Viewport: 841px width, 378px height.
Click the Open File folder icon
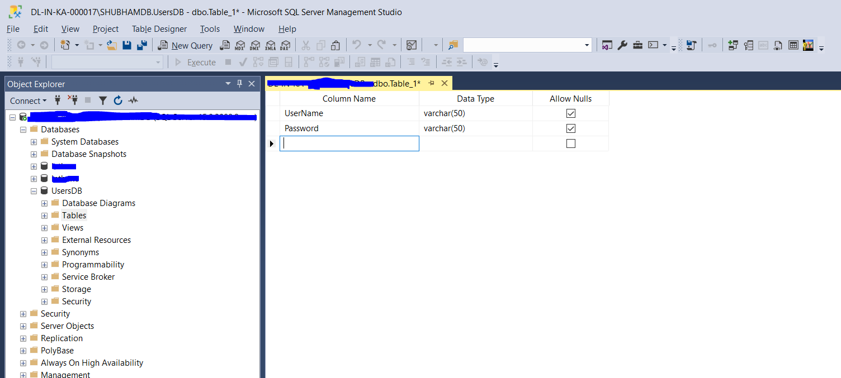tap(112, 45)
